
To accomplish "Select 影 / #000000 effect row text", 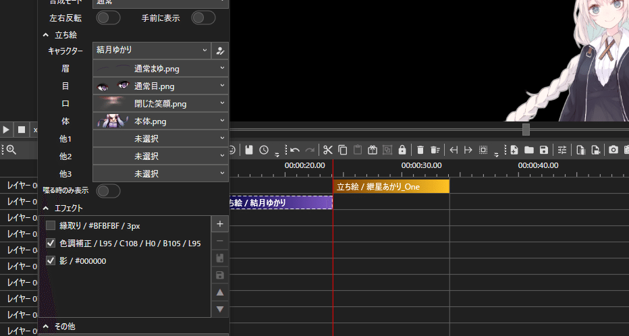I will (82, 261).
